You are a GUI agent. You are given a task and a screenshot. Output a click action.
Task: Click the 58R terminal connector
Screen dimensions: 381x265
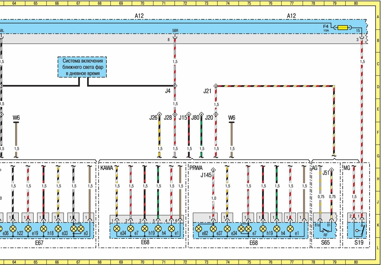click(175, 37)
